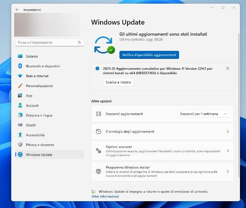Viewport: 246px width, 208px height.
Task: Open Bluetooth e dispositivi settings
Action: (50, 66)
